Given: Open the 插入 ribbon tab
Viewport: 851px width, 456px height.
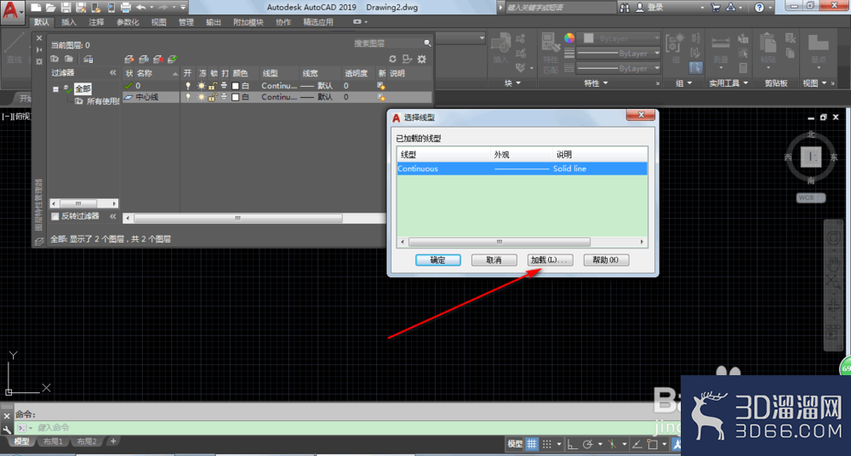Looking at the screenshot, I should click(x=69, y=22).
